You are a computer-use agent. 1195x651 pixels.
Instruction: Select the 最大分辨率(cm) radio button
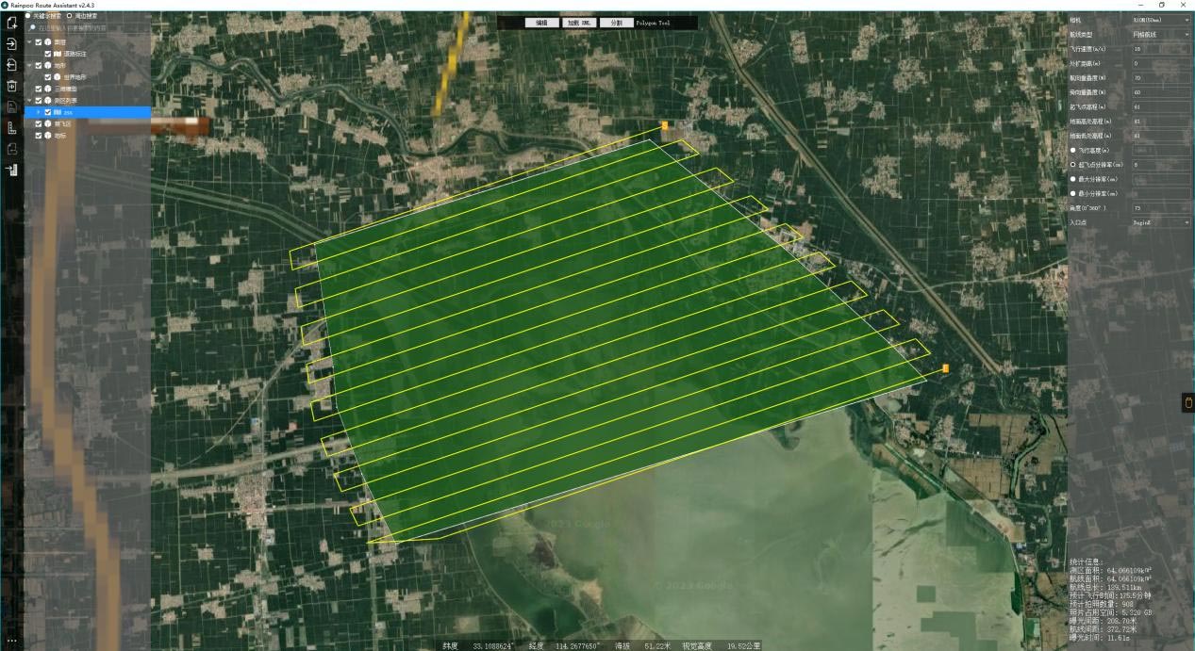click(x=1073, y=178)
